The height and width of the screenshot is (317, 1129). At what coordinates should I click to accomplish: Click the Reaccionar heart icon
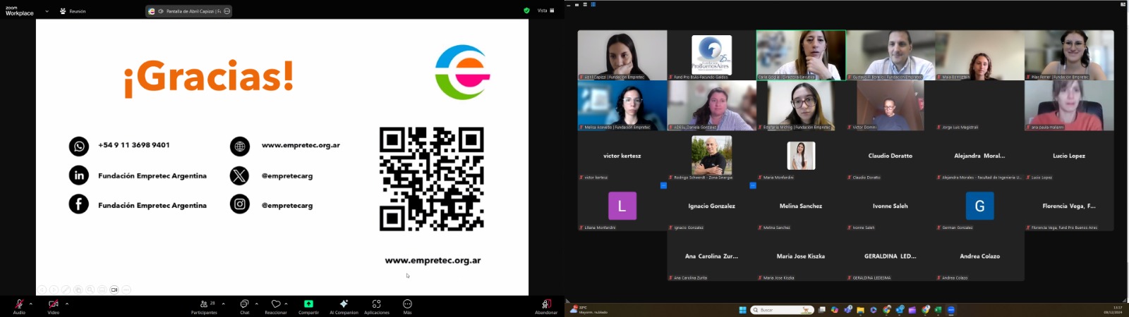click(276, 304)
